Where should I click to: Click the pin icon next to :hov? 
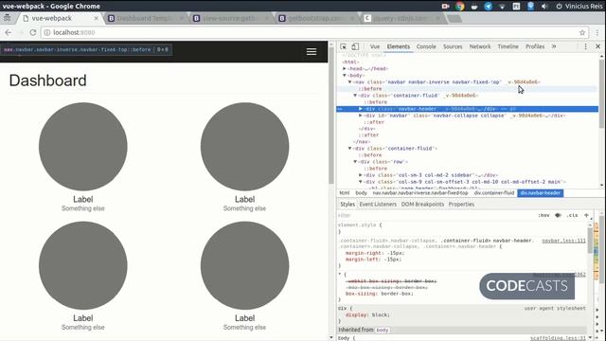[558, 215]
